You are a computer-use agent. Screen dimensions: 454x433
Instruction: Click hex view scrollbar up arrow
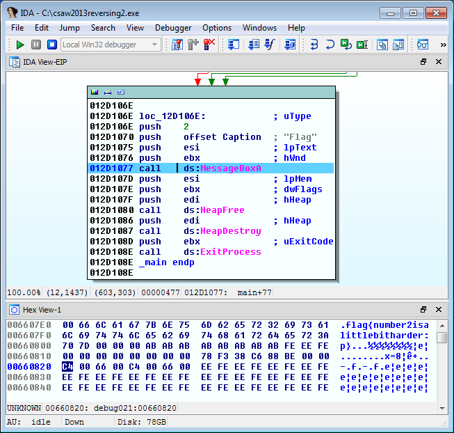442,326
